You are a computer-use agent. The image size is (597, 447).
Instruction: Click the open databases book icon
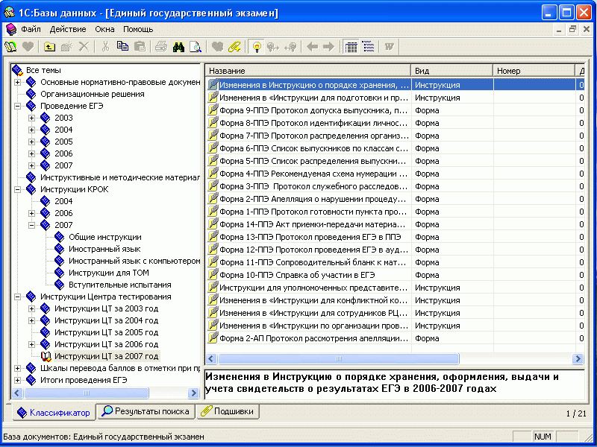(x=10, y=47)
